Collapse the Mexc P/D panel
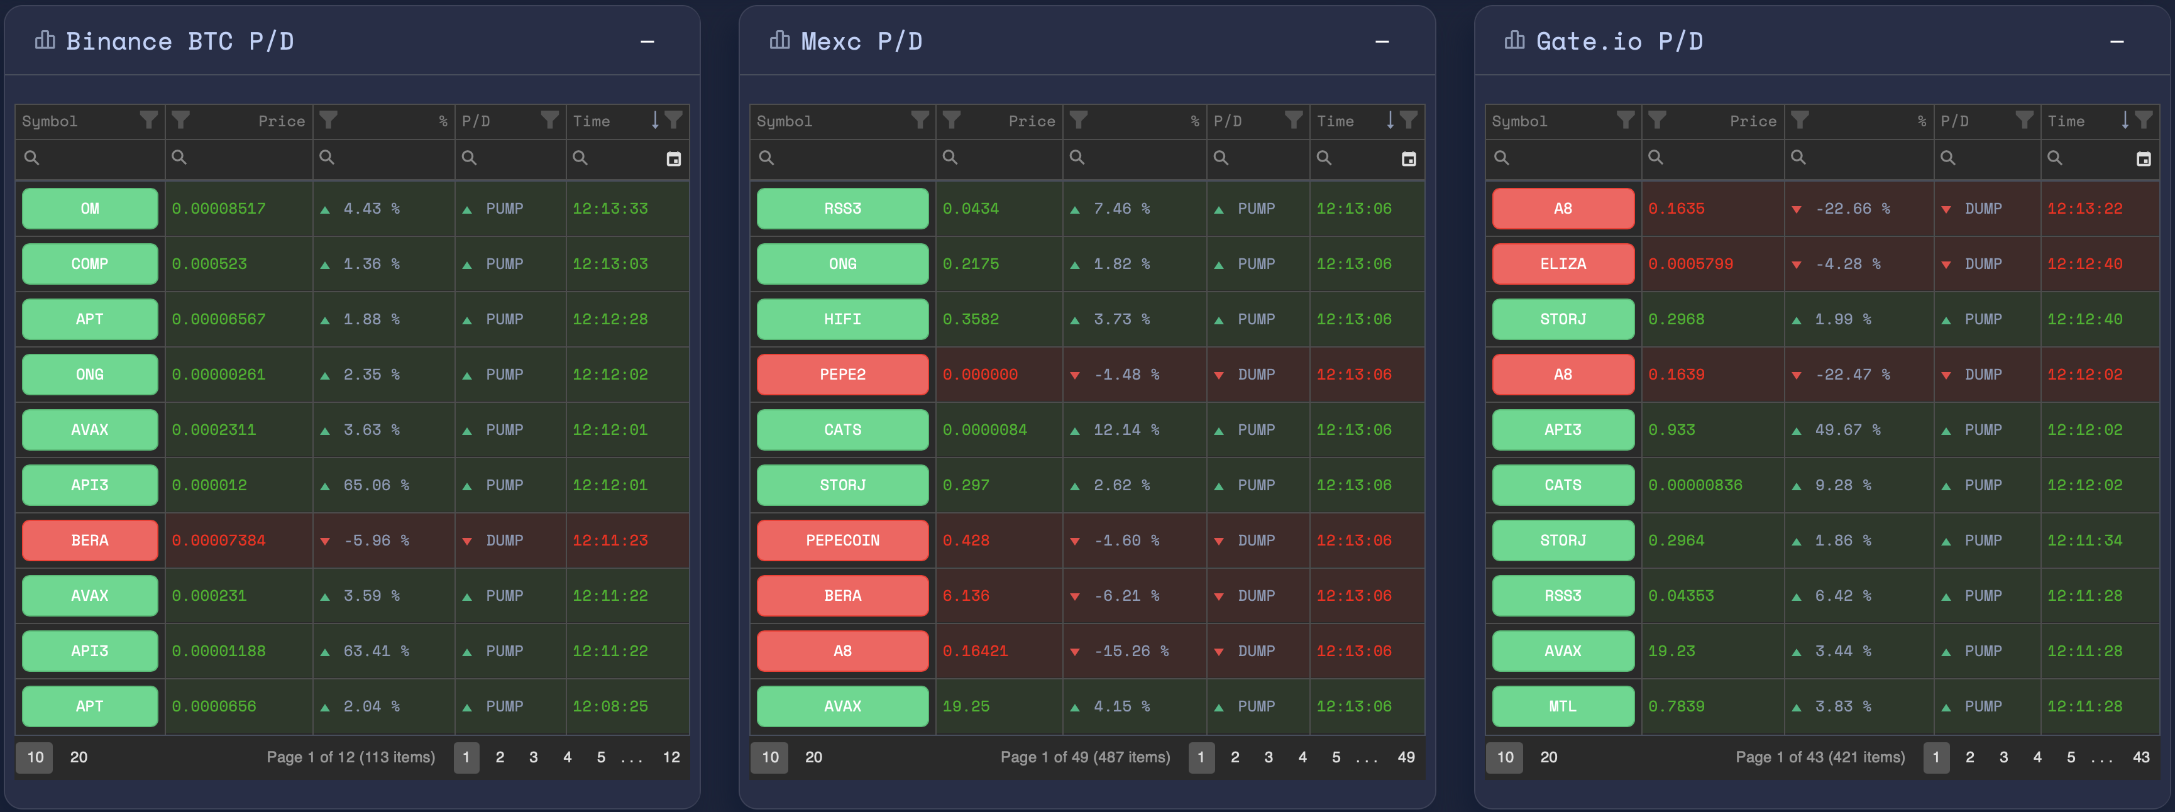2175x812 pixels. [1382, 41]
